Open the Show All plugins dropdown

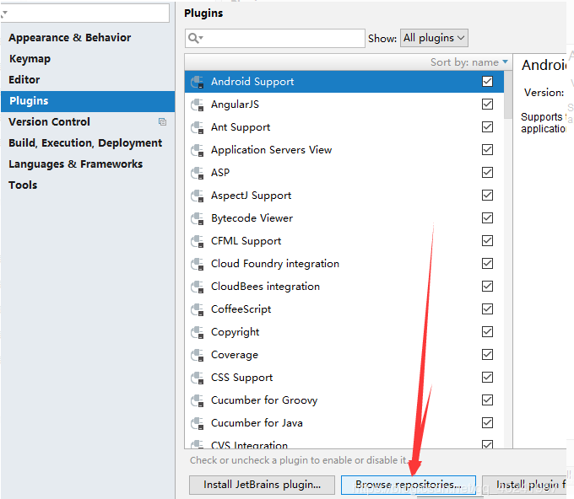tap(434, 38)
